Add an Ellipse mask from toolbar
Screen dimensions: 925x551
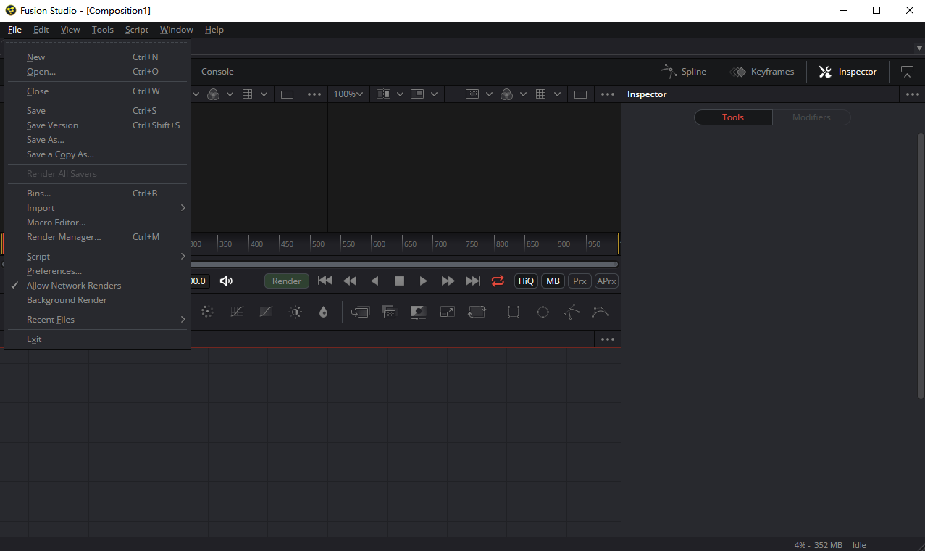coord(543,312)
